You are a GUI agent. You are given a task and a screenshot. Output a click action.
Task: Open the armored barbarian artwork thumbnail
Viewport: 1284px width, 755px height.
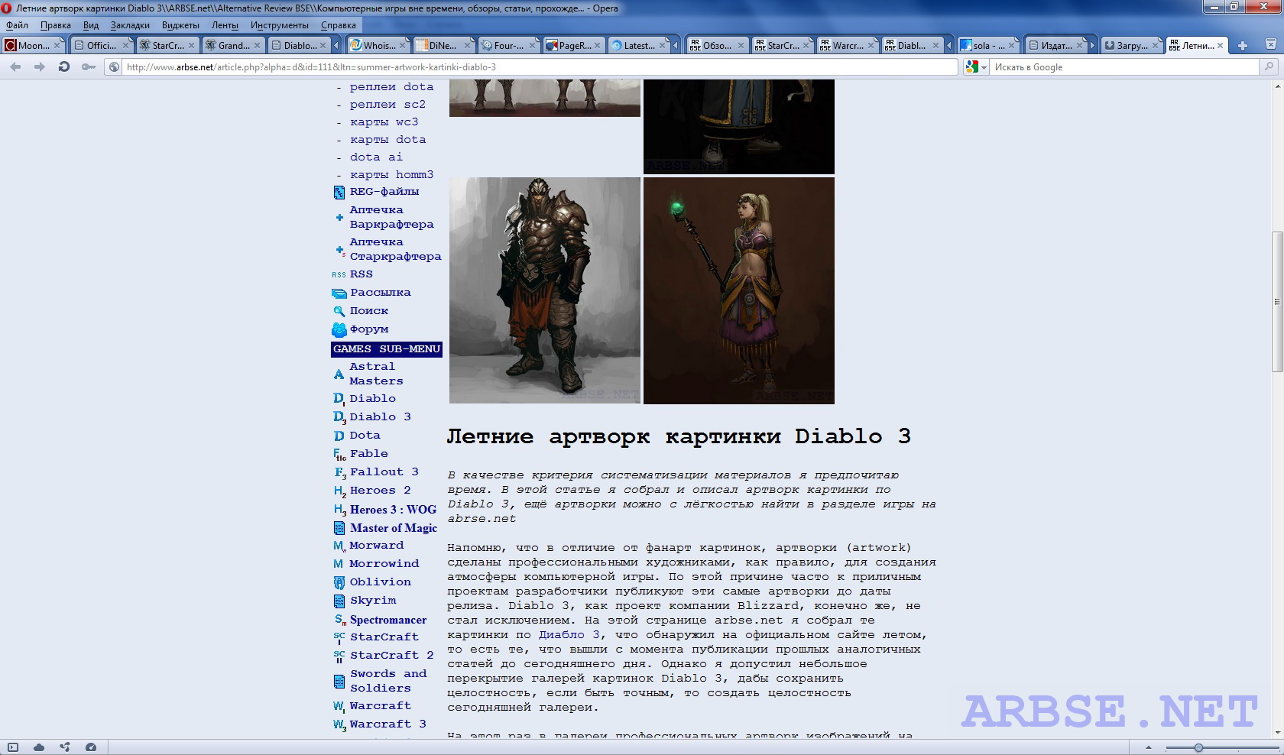coord(544,290)
